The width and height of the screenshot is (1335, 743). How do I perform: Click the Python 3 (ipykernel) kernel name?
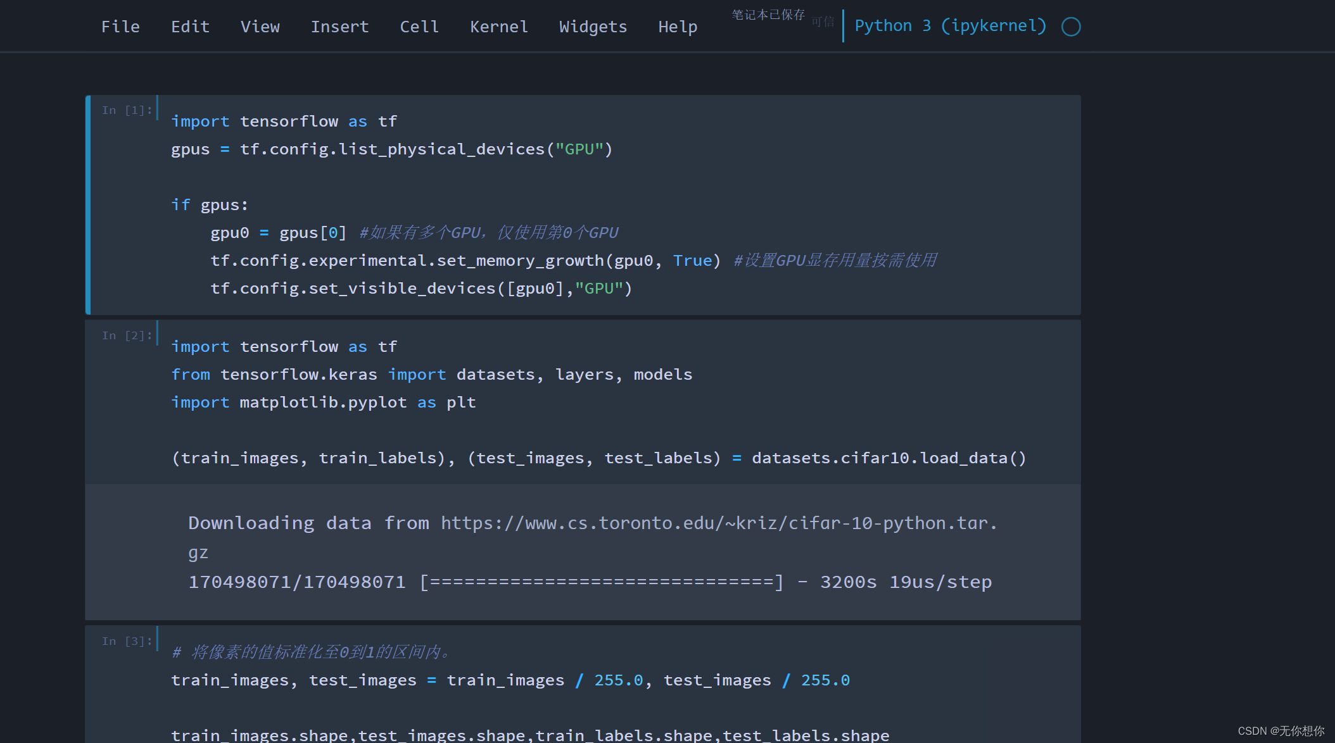pos(950,26)
